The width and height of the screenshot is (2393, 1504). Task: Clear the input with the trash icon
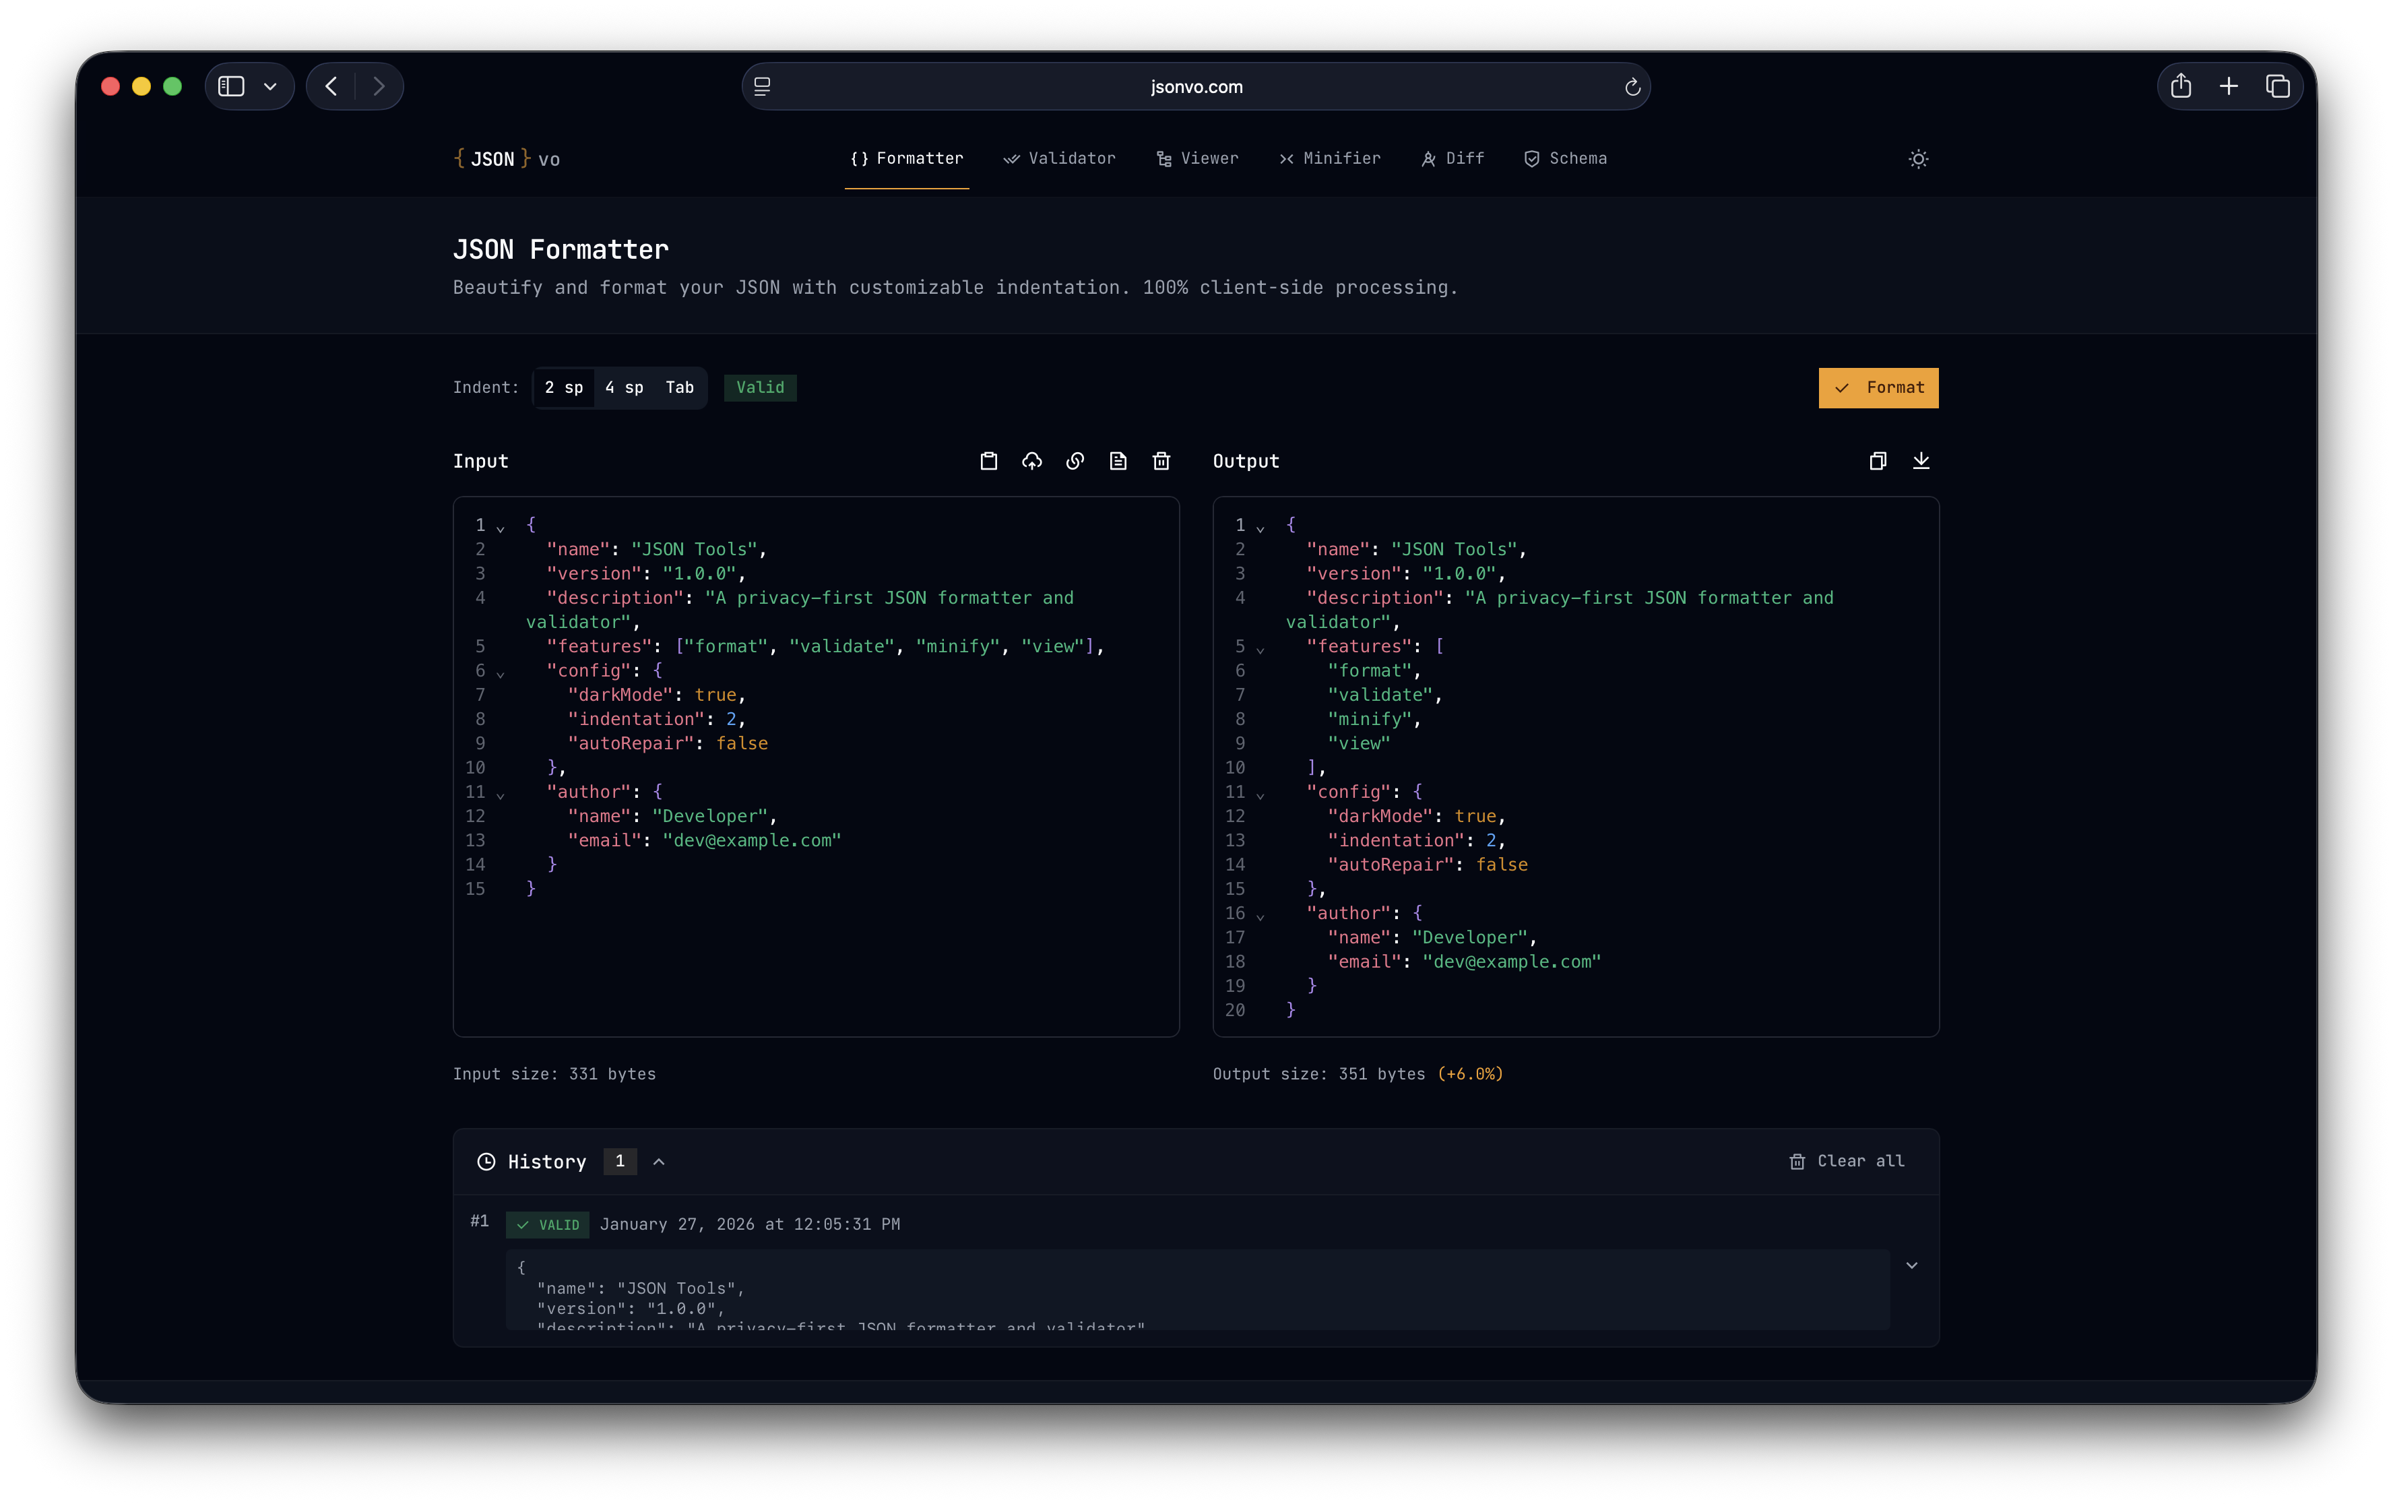[1161, 461]
